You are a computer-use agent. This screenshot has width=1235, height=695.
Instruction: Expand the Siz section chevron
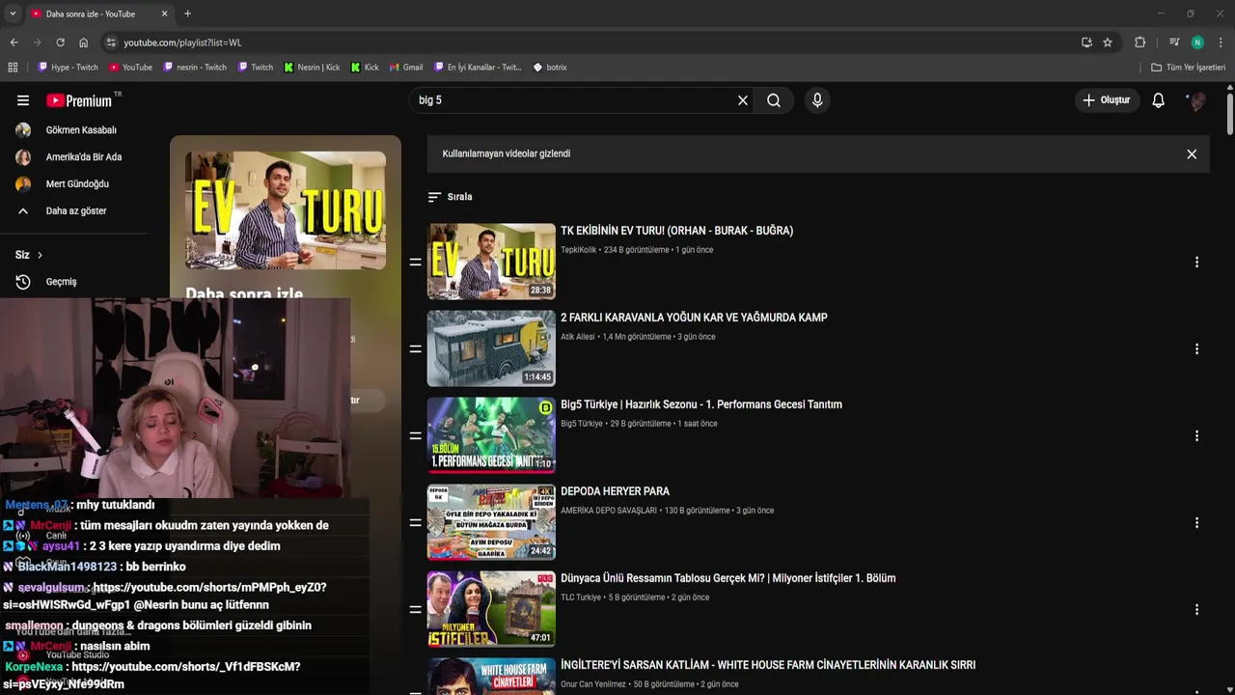pyautogui.click(x=40, y=255)
